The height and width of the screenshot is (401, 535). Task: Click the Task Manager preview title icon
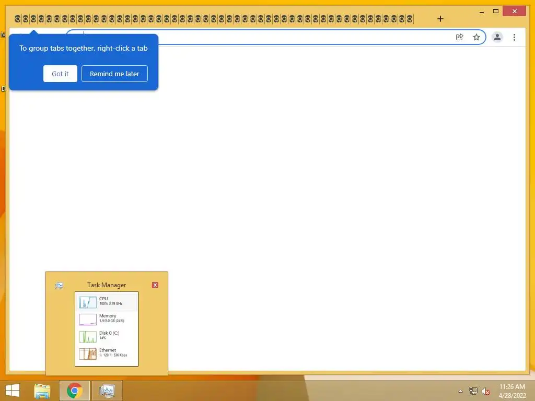coord(59,286)
